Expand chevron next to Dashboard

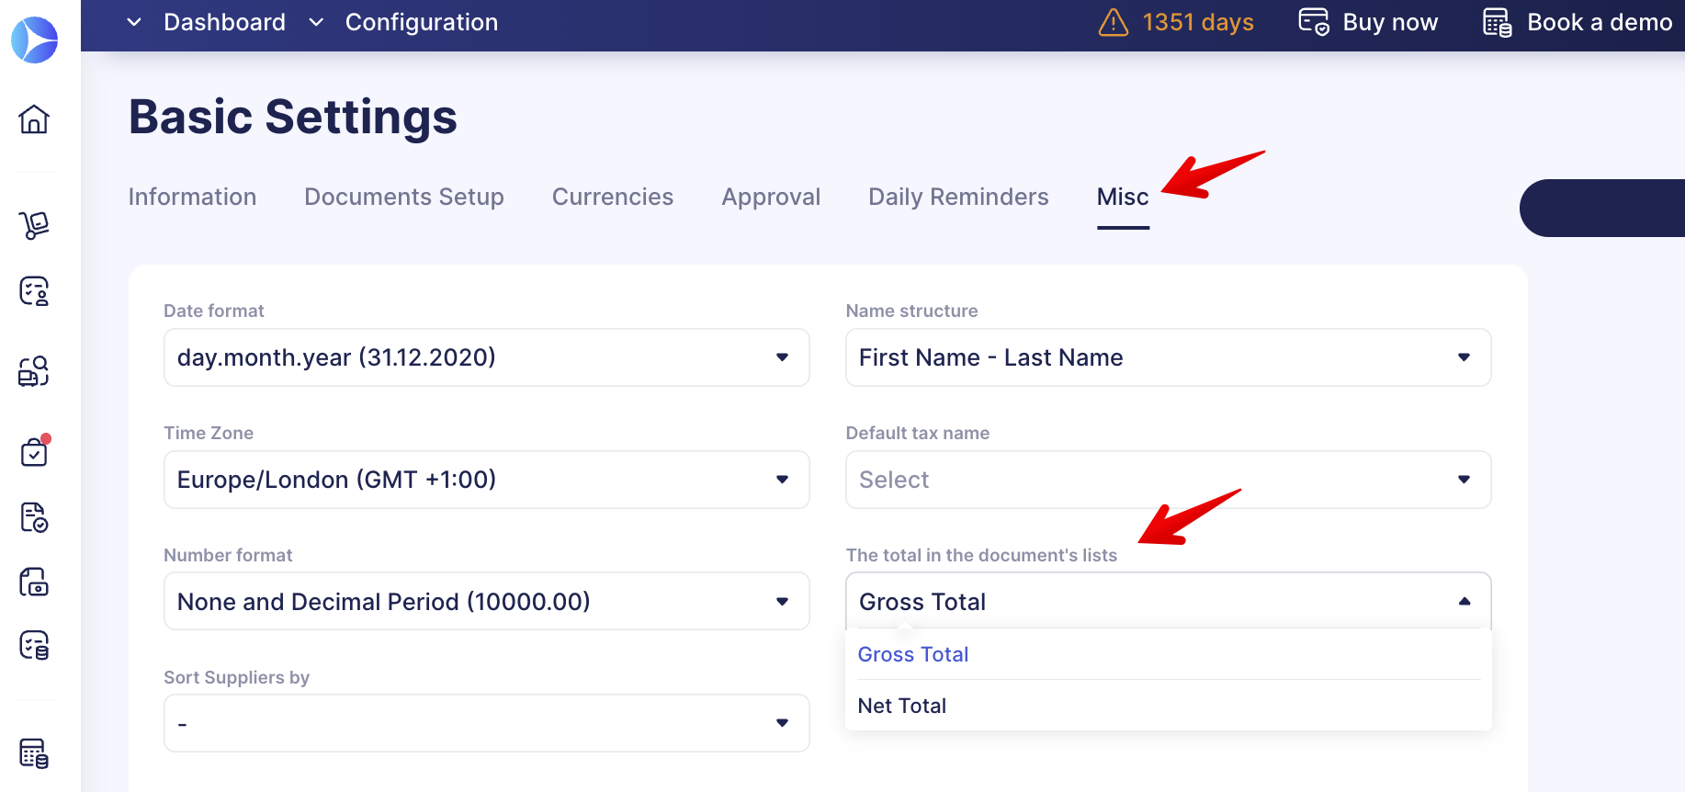(134, 22)
